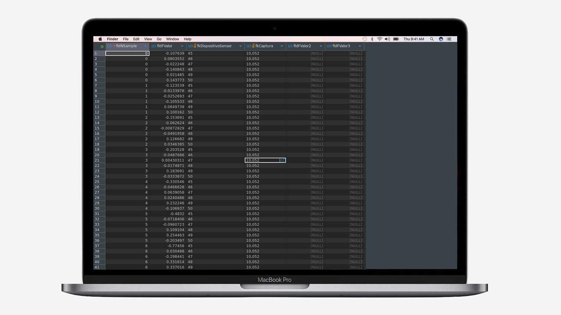Image resolution: width=561 pixels, height=315 pixels.
Task: Open the Notification Center list icon
Action: point(449,39)
